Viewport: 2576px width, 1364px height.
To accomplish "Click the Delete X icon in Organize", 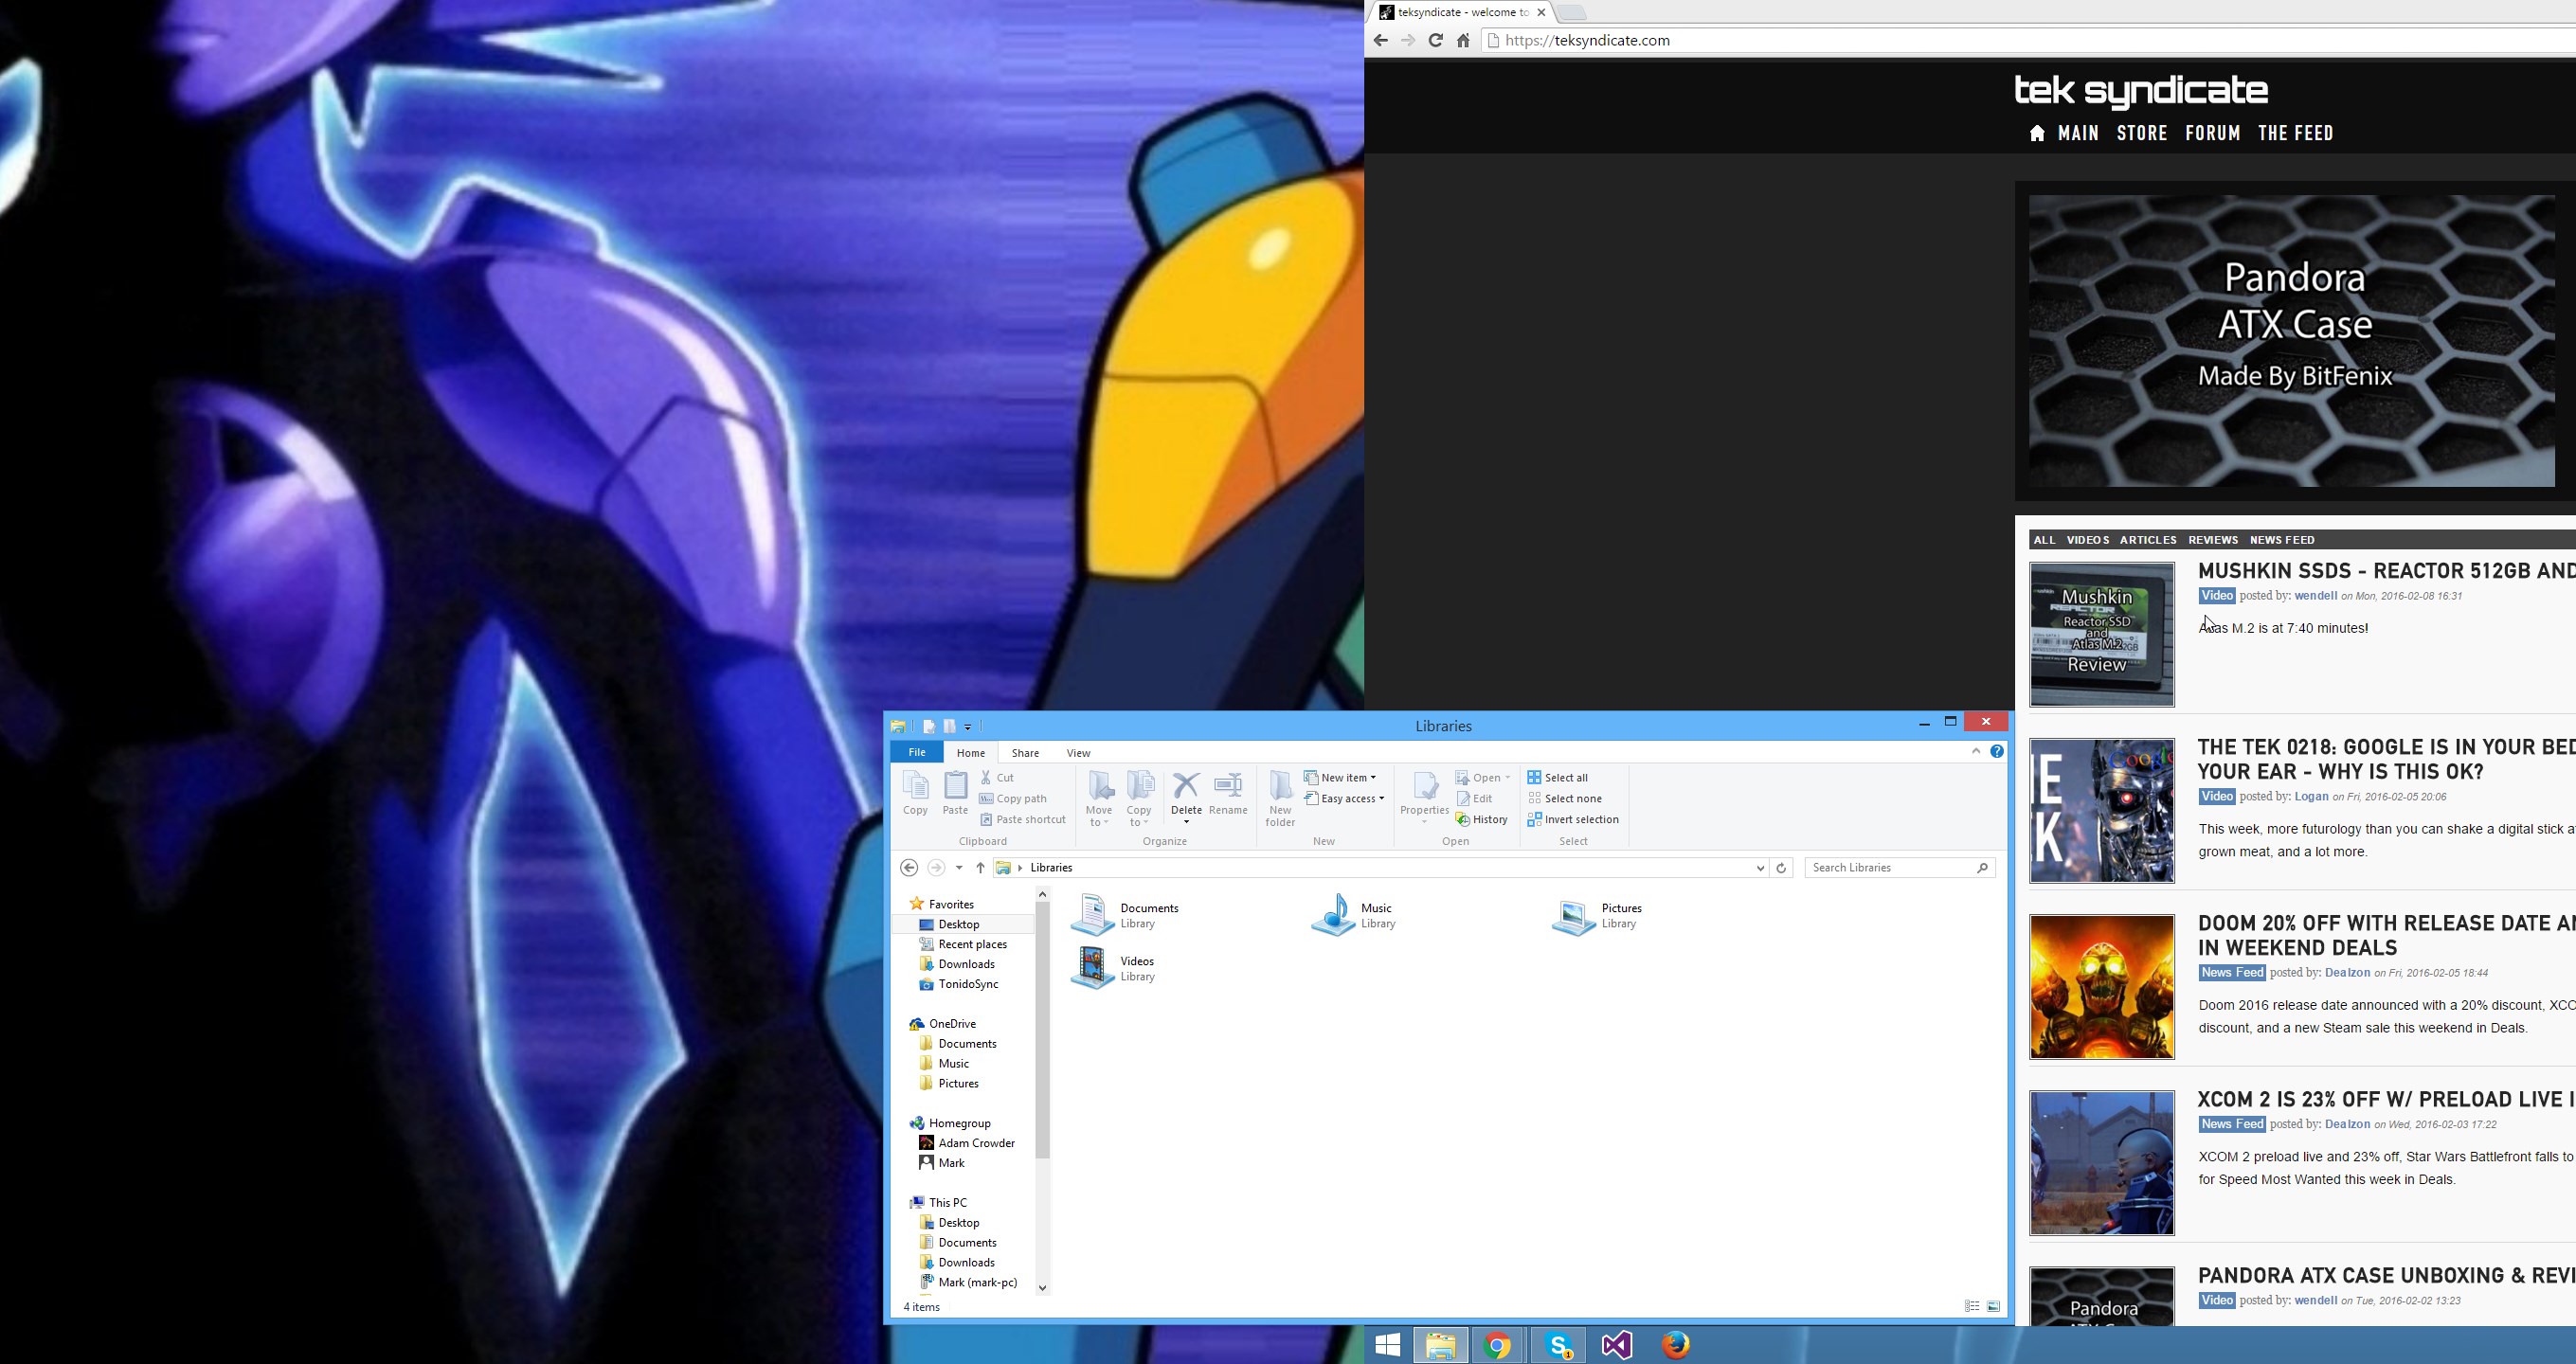I will 1186,786.
